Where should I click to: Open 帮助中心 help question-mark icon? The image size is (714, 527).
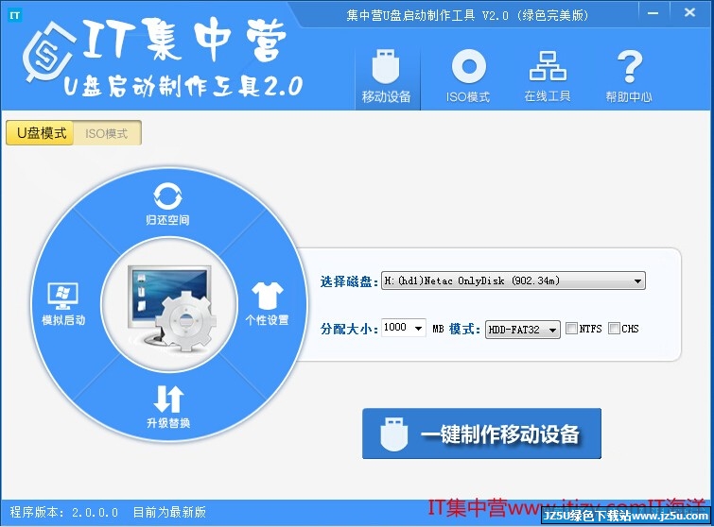click(x=629, y=76)
